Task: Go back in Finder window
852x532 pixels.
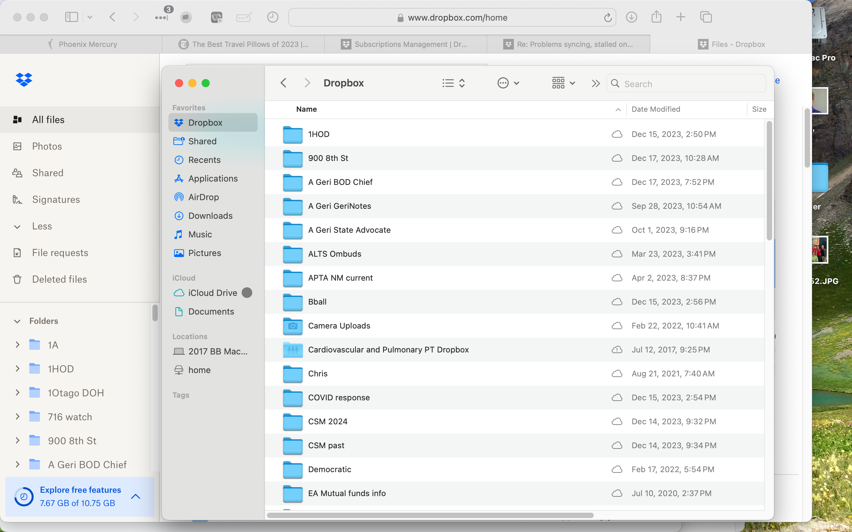Action: pyautogui.click(x=284, y=83)
